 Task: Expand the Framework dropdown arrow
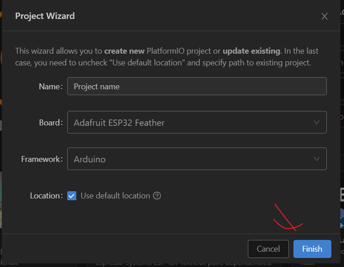(316, 159)
